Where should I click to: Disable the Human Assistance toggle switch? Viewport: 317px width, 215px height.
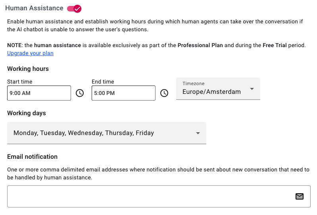tap(74, 9)
